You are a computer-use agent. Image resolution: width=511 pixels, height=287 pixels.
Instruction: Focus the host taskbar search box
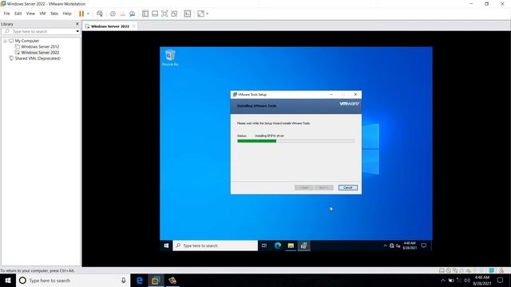(x=73, y=281)
